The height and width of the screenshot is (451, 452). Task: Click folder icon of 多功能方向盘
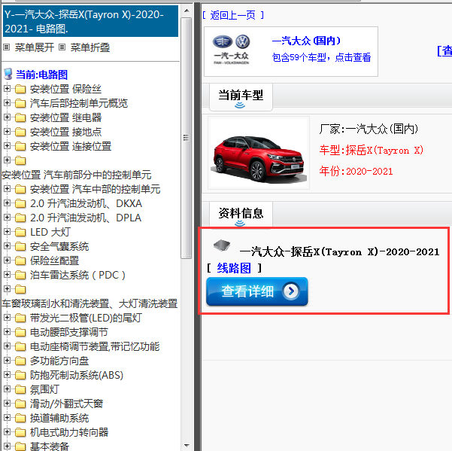click(x=20, y=361)
